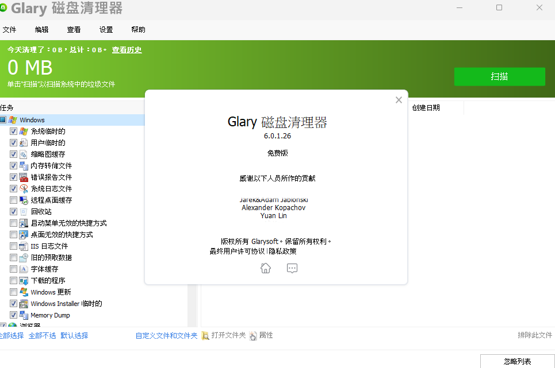Select the 旧的预取数据 row text
The image size is (555, 368).
coord(51,257)
